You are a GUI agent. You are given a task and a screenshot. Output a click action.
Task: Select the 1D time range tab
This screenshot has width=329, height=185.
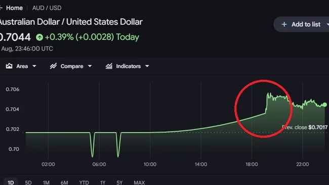pos(11,182)
